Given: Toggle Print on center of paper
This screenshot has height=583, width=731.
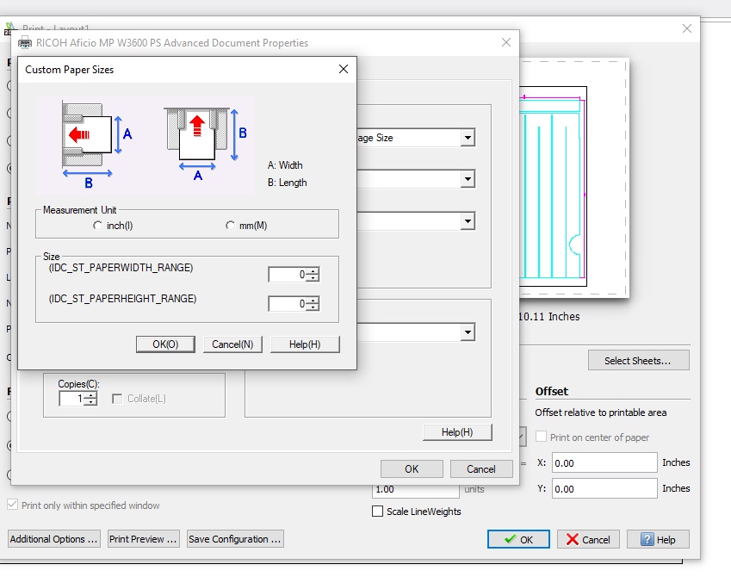Looking at the screenshot, I should [541, 437].
